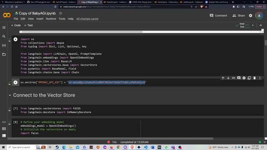267x150 pixels.
Task: Click the Colab CO logo
Action: [7, 15]
